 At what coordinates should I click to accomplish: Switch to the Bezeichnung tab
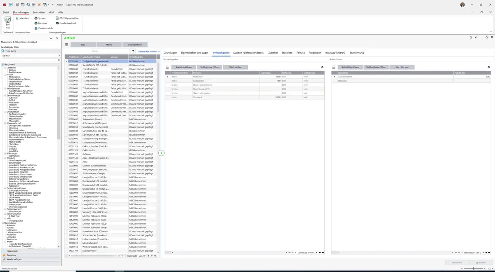[x=357, y=53]
